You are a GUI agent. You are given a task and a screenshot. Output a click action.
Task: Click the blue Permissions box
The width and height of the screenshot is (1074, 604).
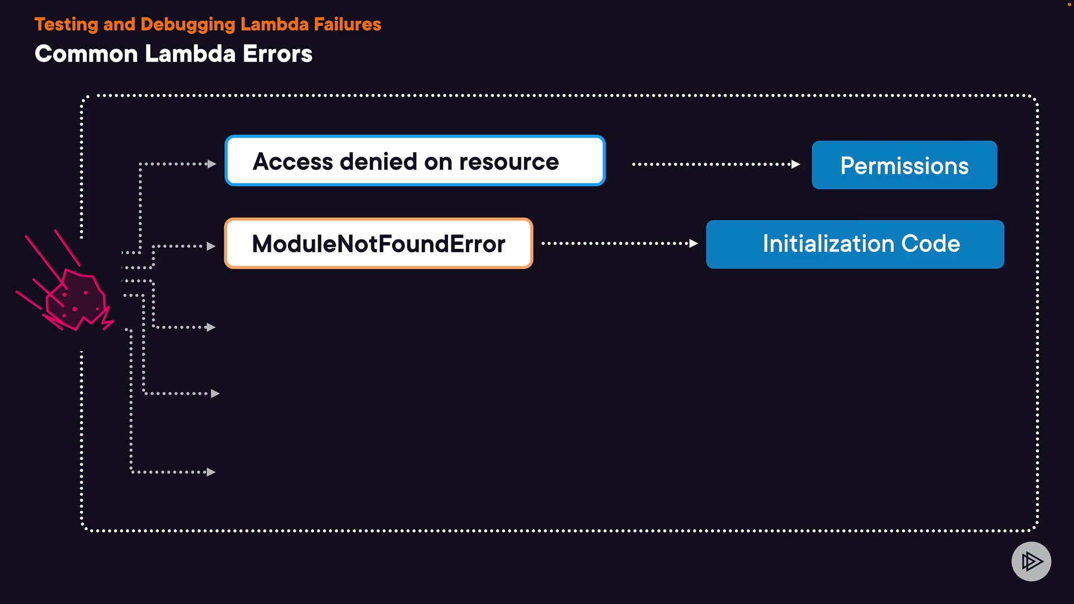[904, 165]
